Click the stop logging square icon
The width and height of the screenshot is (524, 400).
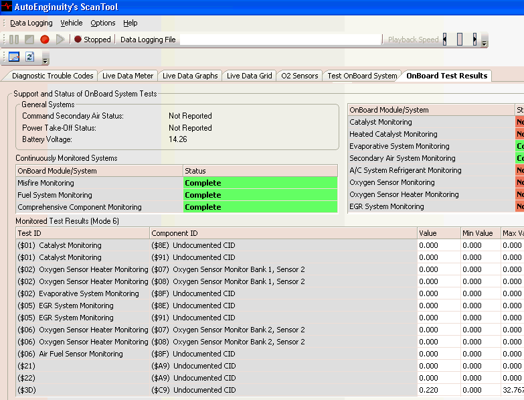pyautogui.click(x=29, y=40)
